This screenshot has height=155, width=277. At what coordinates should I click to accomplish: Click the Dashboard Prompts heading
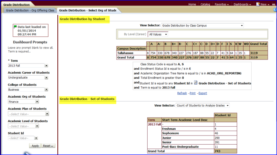pos(30,42)
